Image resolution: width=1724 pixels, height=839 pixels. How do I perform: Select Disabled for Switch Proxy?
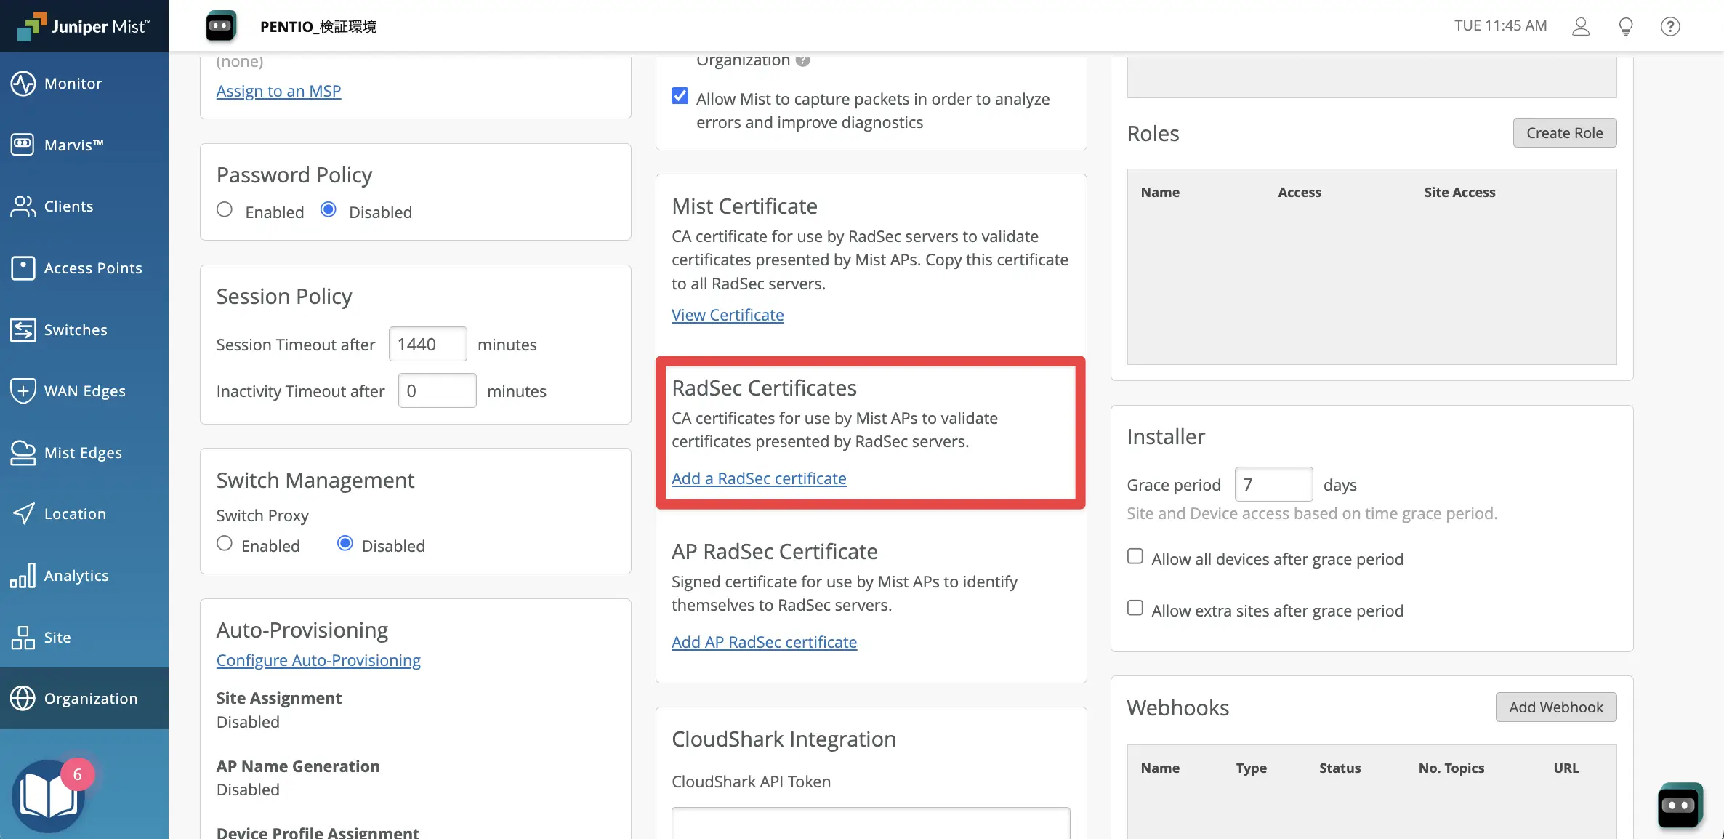345,544
